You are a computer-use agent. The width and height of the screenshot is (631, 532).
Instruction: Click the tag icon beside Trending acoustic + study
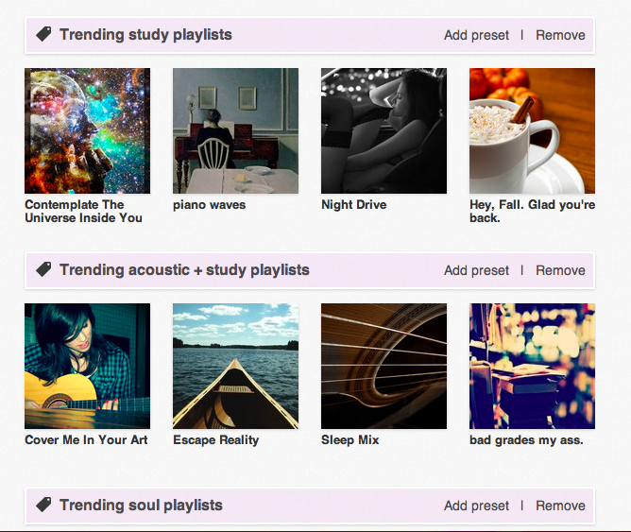pos(43,270)
